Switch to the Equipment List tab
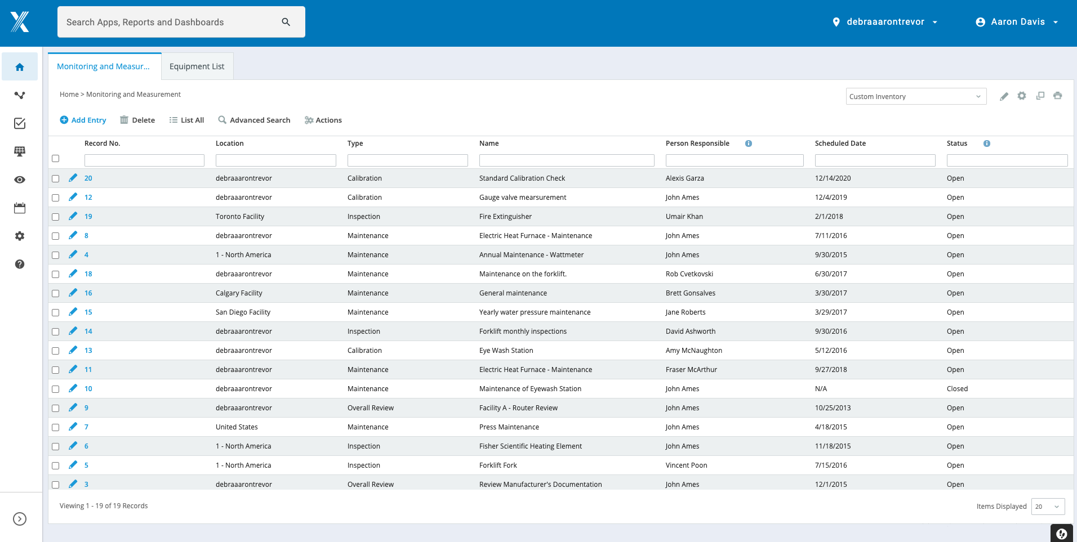1077x542 pixels. click(x=197, y=66)
